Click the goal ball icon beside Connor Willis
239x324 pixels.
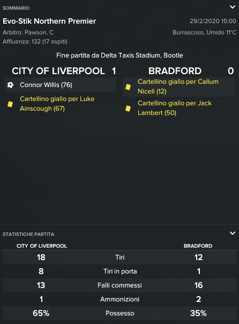tap(10, 85)
